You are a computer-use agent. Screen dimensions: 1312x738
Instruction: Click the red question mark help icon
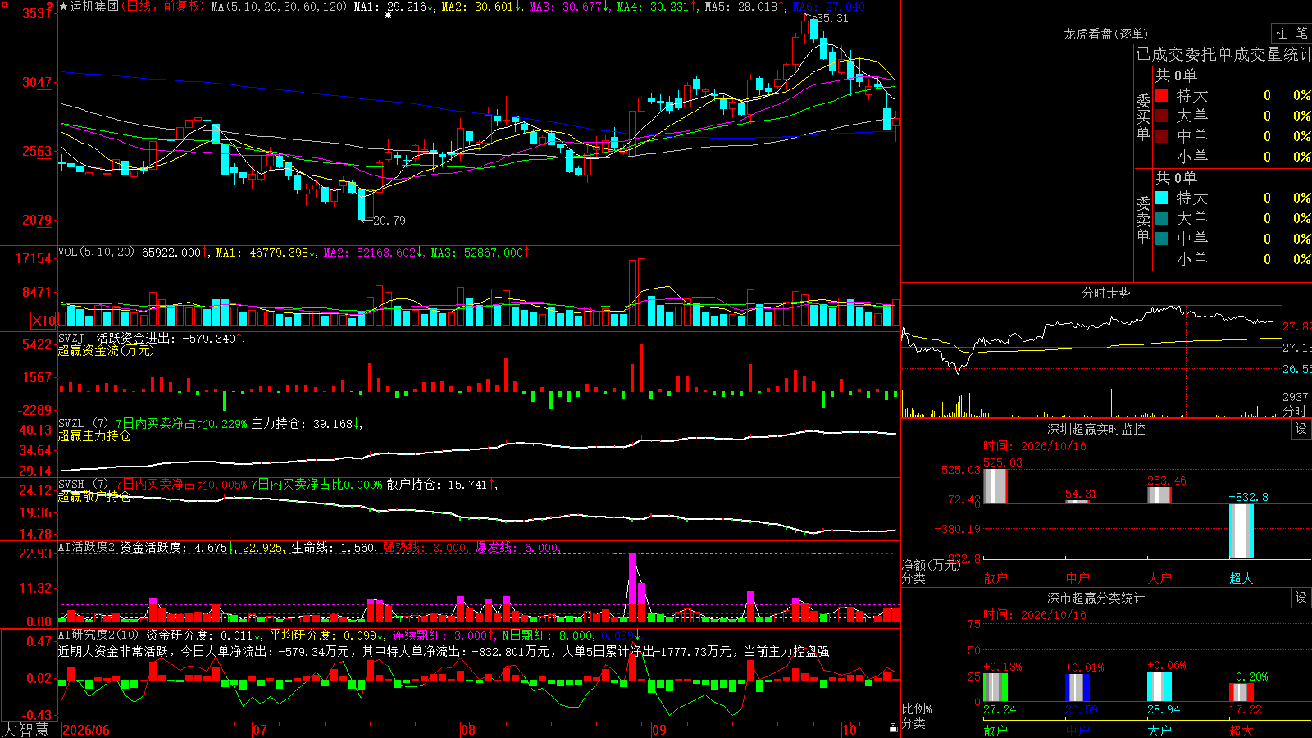click(x=51, y=7)
